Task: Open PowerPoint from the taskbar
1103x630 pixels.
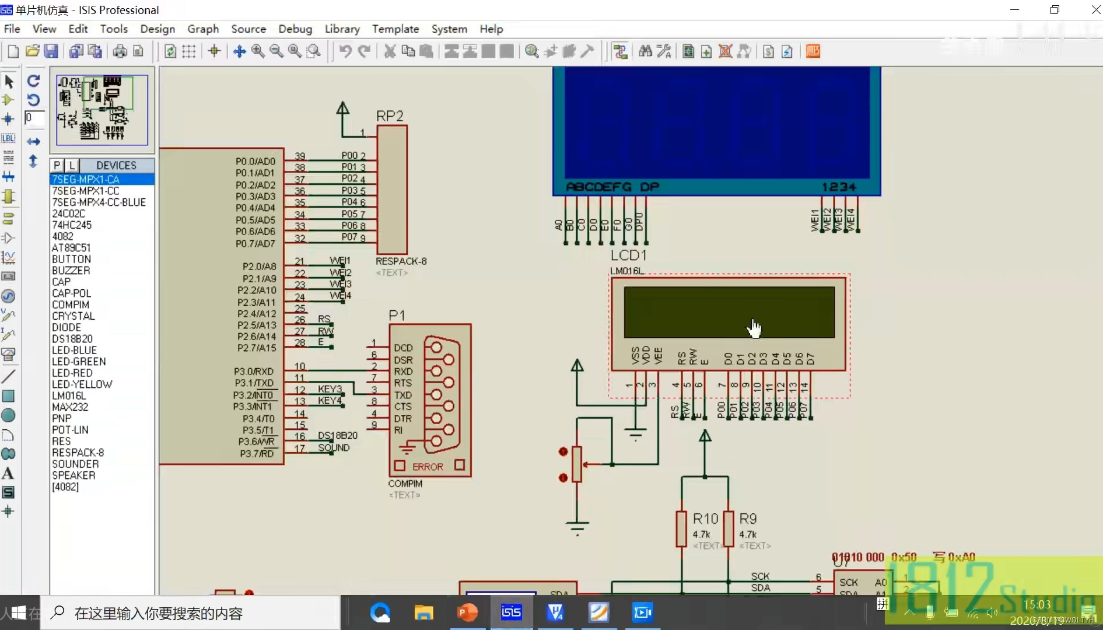Action: click(x=467, y=612)
